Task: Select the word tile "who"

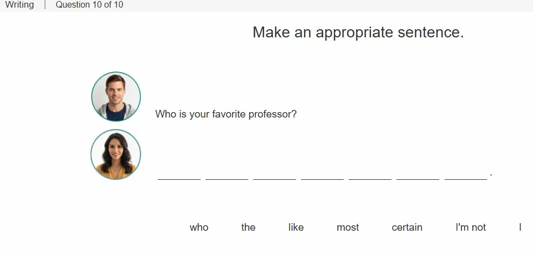Action: coord(199,227)
